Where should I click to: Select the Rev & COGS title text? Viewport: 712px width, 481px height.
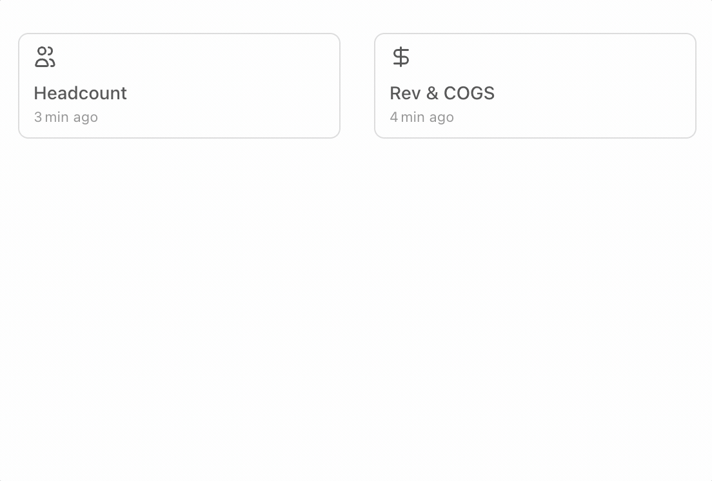click(x=442, y=93)
